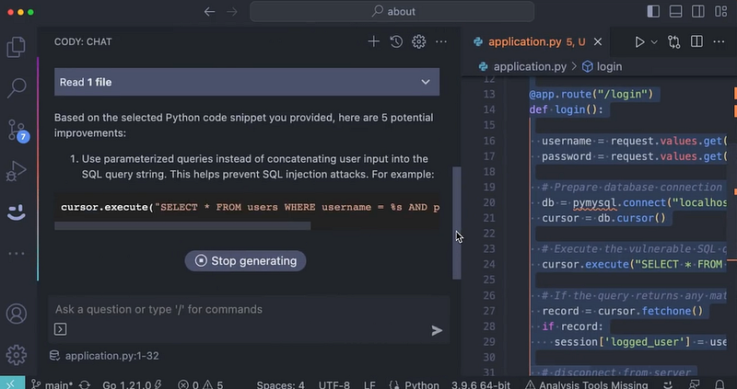Start a new Cody chat with plus icon
This screenshot has width=737, height=389.
374,41
